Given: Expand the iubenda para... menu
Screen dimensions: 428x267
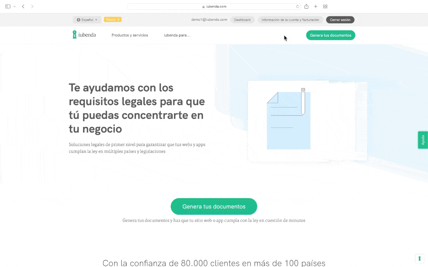Looking at the screenshot, I should [177, 35].
